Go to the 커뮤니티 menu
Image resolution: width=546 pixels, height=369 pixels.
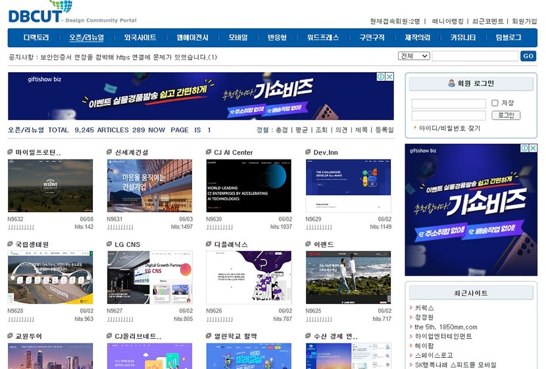pyautogui.click(x=463, y=38)
